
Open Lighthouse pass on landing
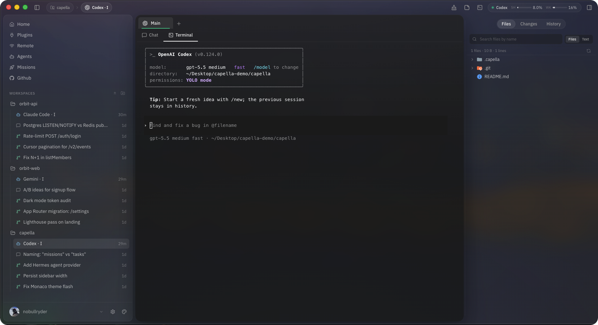pos(71,222)
